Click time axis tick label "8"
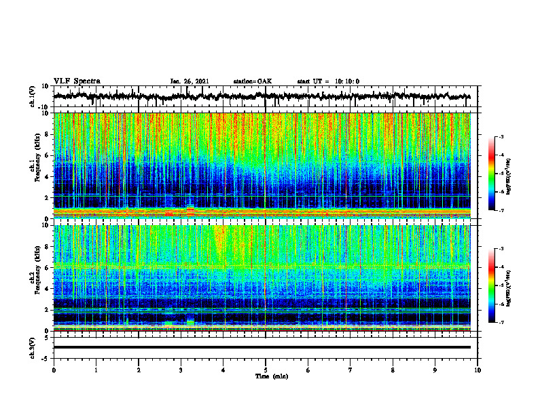Viewport: 538px width, 415px height. pyautogui.click(x=393, y=370)
